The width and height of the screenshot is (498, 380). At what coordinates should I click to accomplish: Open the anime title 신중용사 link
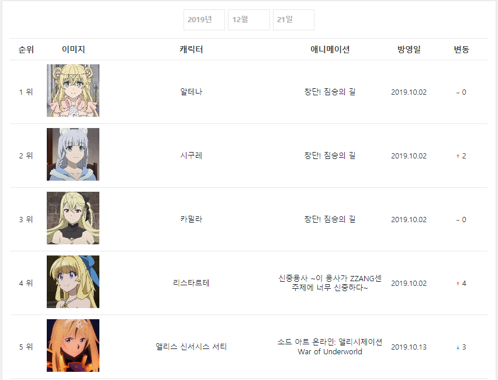pyautogui.click(x=330, y=283)
